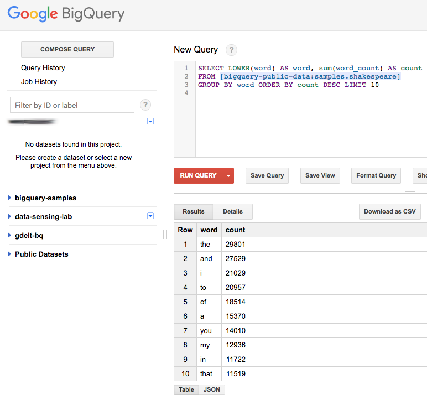
Task: Click the help icon beside the filter field
Action: point(145,105)
